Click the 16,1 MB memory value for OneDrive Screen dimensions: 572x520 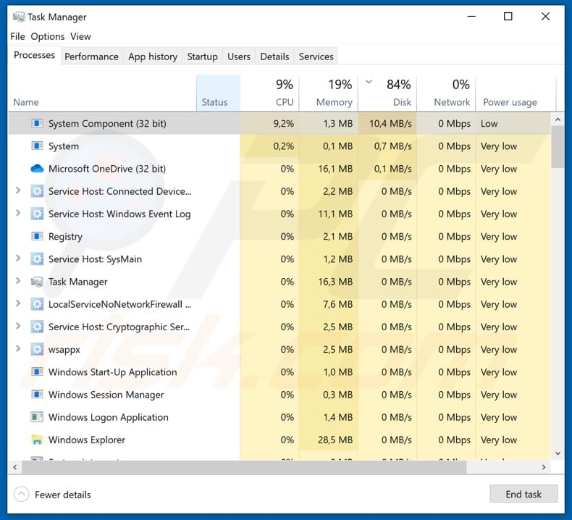coord(335,169)
